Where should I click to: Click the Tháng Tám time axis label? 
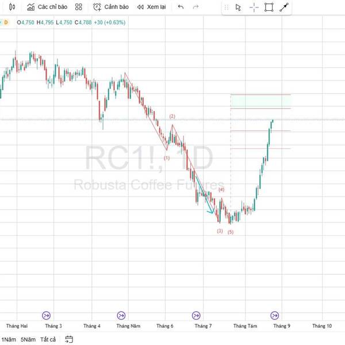tap(245, 326)
